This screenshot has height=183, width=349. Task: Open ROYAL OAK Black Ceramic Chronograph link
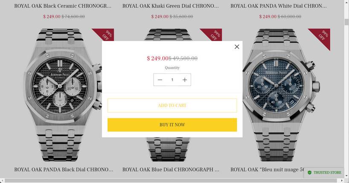tap(63, 6)
